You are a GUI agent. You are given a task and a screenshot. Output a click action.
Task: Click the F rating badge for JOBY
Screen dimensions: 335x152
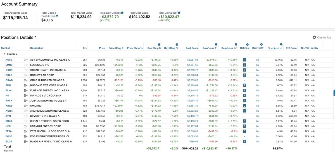pos(244,101)
